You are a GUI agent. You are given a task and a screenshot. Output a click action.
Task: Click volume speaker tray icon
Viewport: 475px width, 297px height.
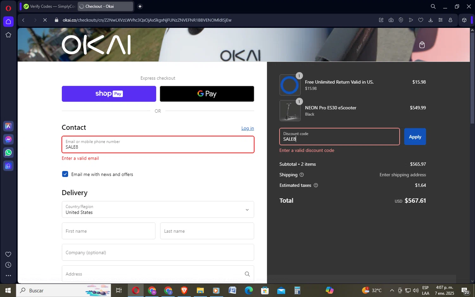coord(415,290)
